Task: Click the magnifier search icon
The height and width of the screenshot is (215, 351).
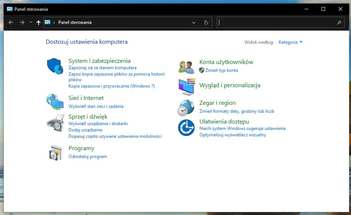Action: tap(339, 22)
